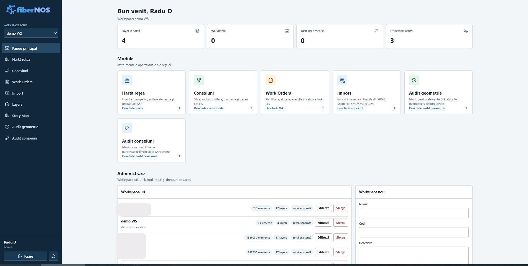Click the arrow icon in Hartă rețea card
The image size is (528, 266).
[x=179, y=108]
